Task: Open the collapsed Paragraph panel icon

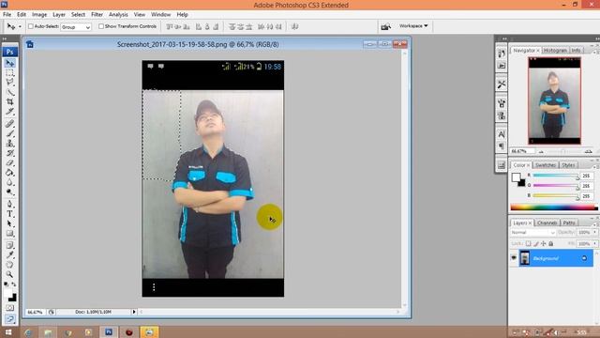Action: (x=502, y=146)
